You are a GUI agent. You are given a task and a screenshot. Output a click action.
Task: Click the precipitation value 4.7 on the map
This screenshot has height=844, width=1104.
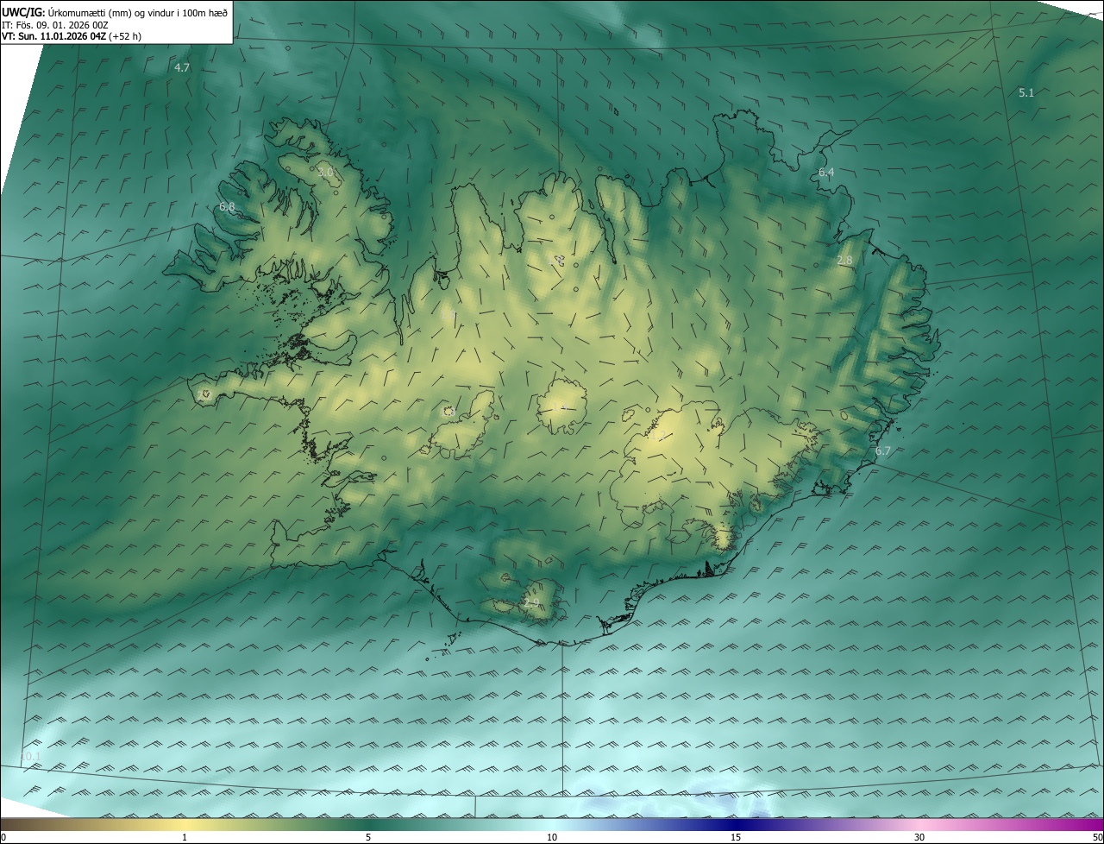[182, 67]
